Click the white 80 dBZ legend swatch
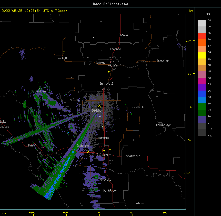Screen dimensions: 221x216 202,23
